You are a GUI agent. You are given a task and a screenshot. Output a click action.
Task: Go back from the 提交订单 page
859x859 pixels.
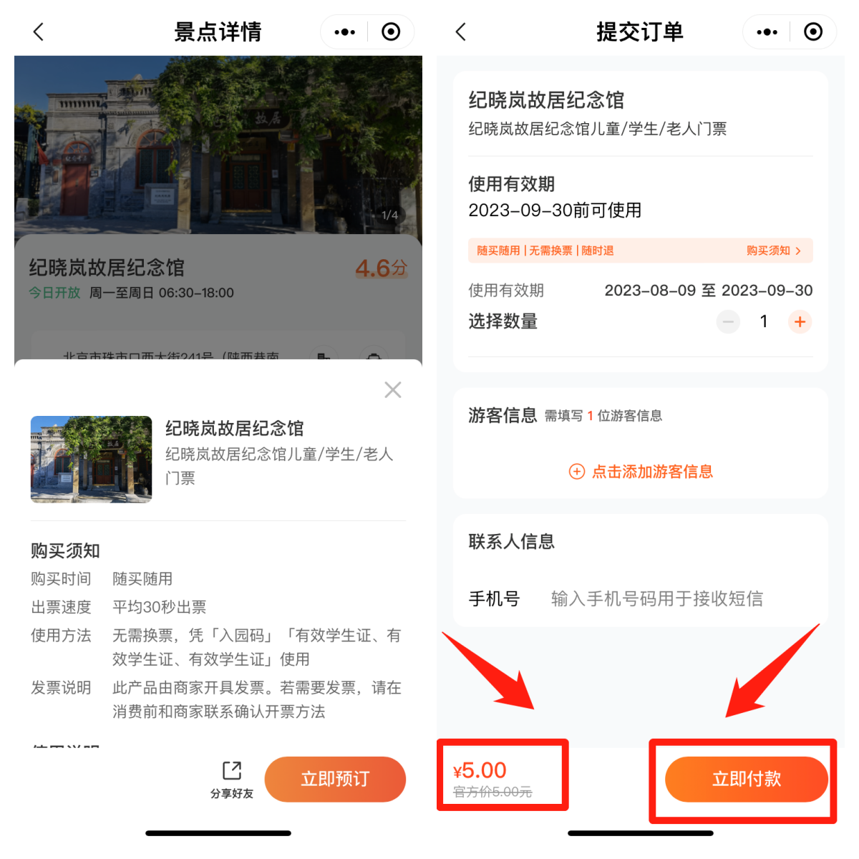pyautogui.click(x=461, y=31)
